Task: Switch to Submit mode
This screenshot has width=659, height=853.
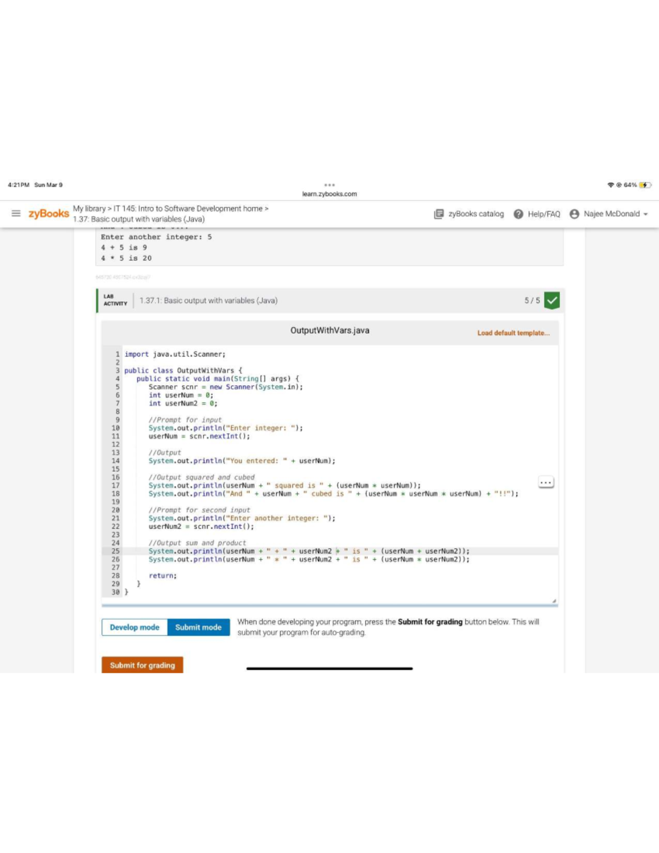Action: (198, 627)
